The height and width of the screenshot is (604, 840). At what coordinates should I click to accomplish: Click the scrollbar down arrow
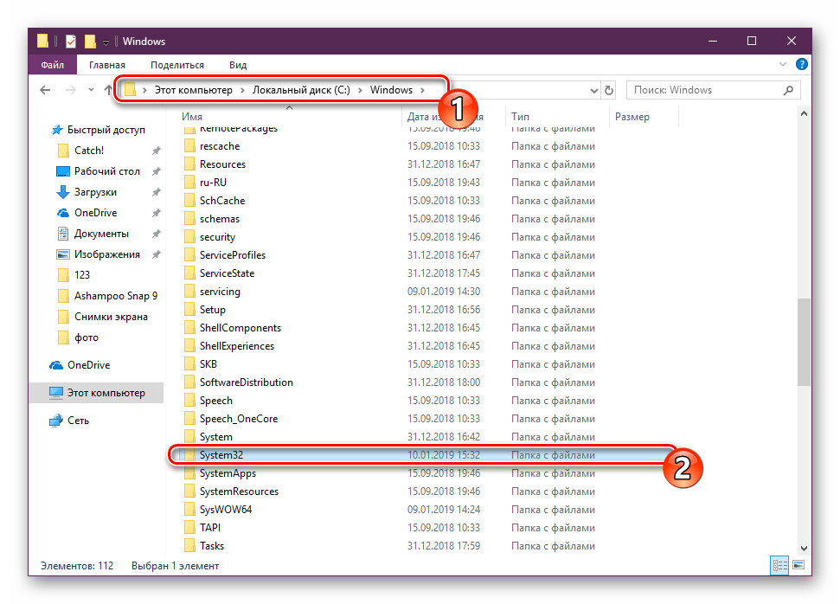(x=804, y=549)
